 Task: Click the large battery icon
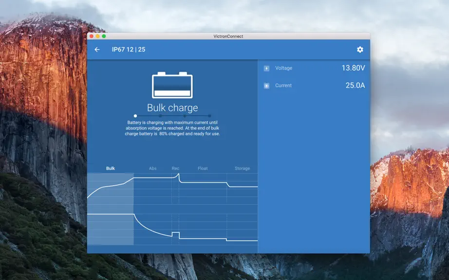pyautogui.click(x=172, y=85)
